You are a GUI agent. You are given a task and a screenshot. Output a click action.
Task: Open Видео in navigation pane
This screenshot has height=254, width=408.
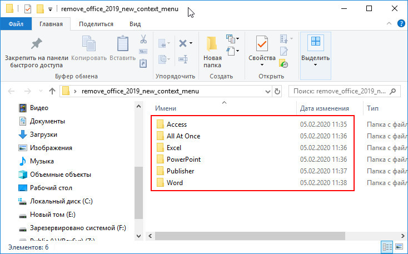(39, 108)
